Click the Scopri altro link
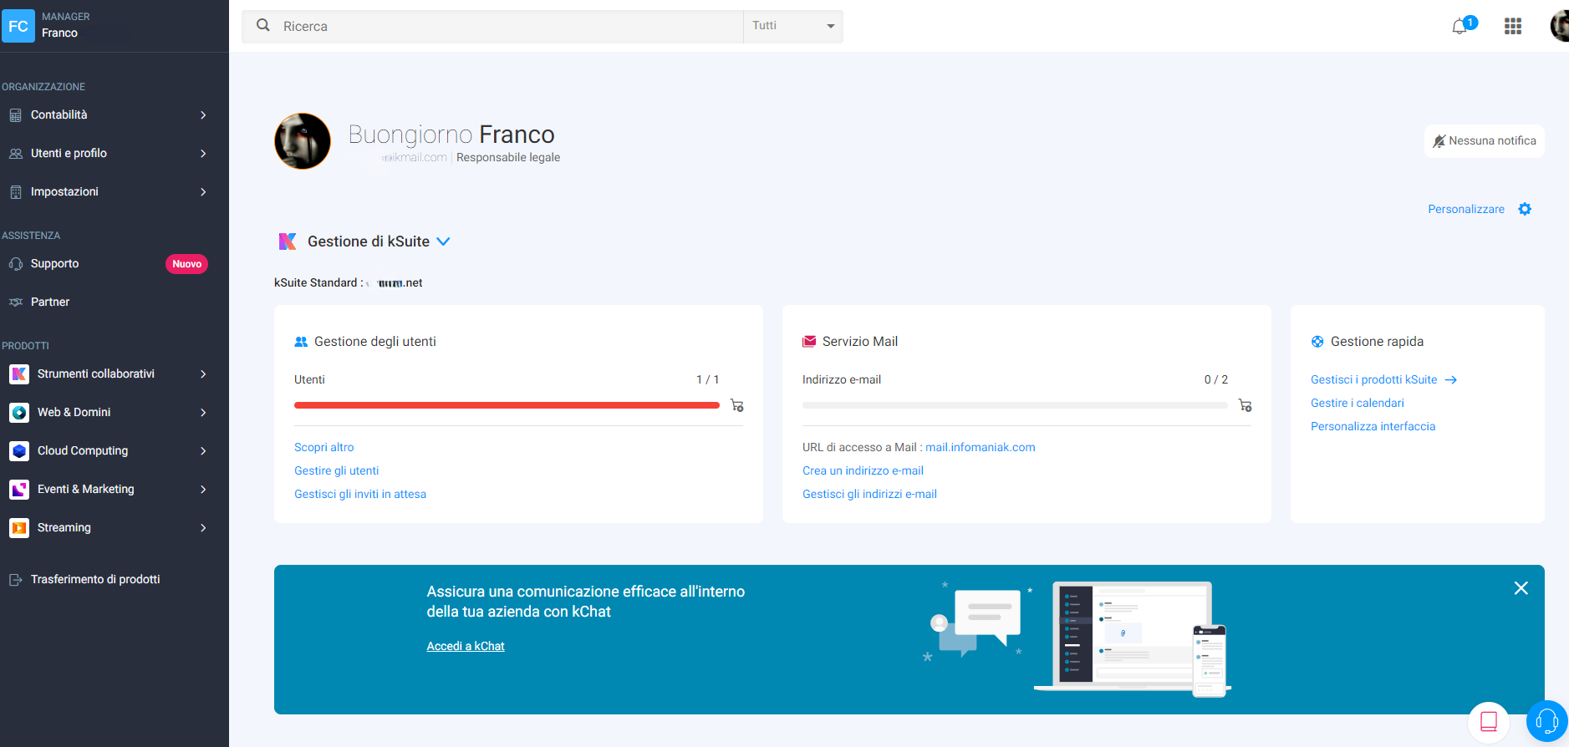The image size is (1569, 747). [323, 447]
